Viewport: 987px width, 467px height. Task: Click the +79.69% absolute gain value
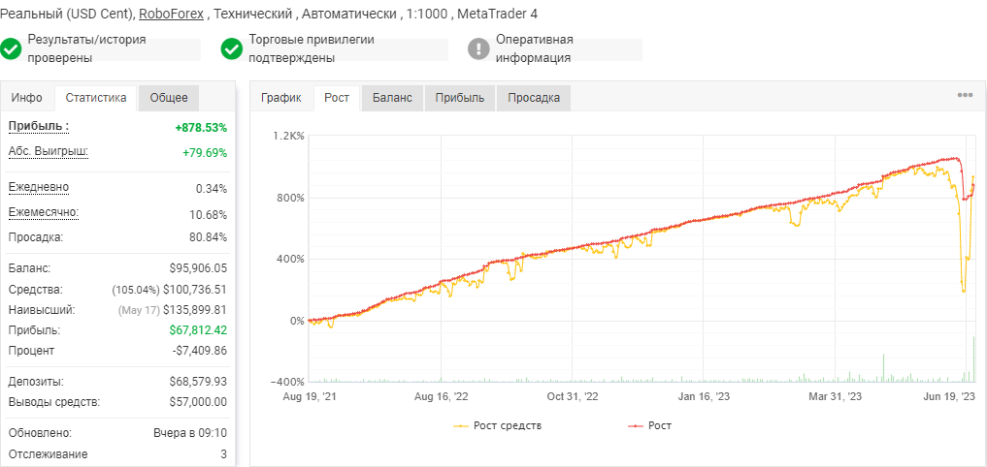tap(204, 153)
